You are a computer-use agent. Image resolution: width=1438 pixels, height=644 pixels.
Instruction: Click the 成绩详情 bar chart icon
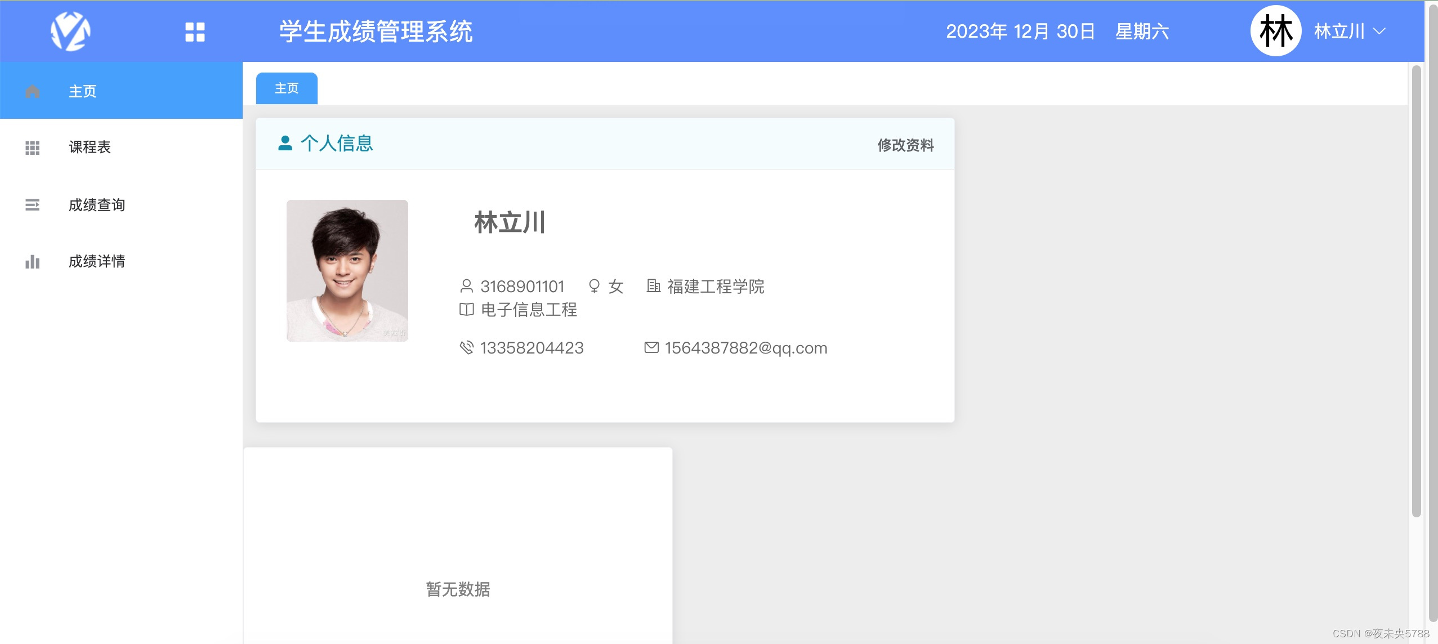(32, 261)
